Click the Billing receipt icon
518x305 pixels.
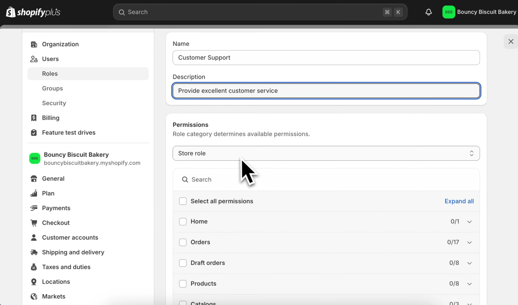pyautogui.click(x=34, y=118)
